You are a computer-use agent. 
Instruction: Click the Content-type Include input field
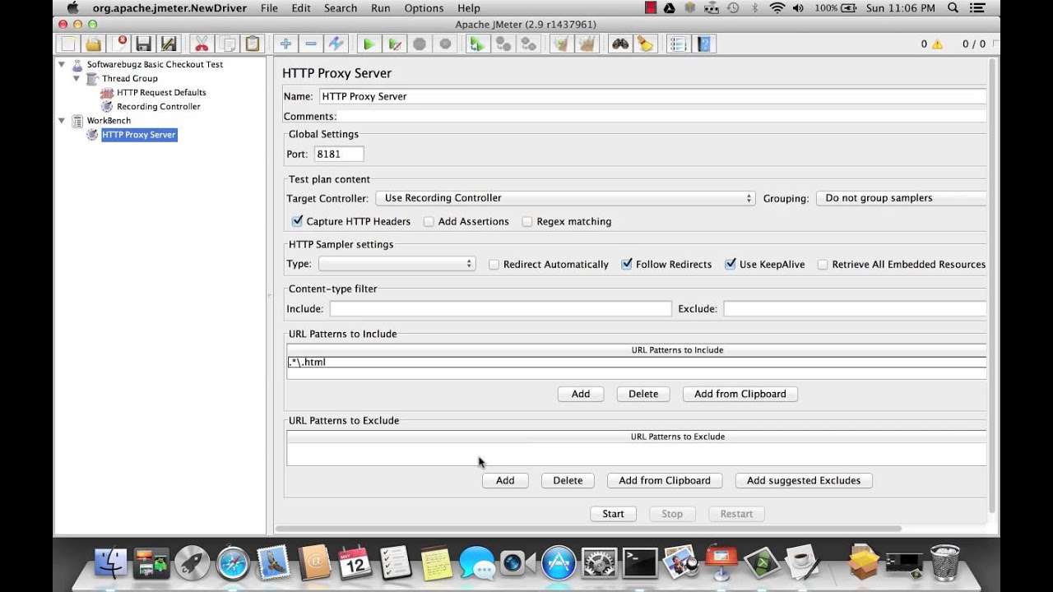click(x=500, y=309)
